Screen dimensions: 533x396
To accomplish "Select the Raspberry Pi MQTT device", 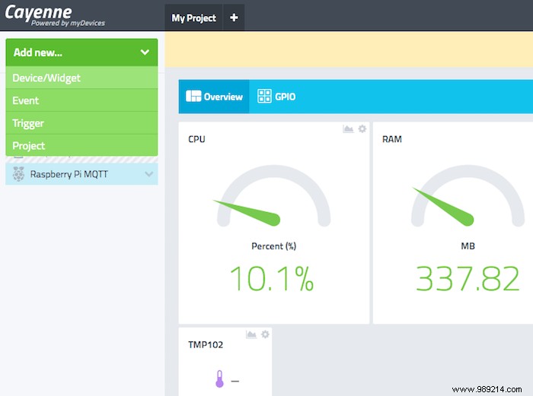I will pos(81,174).
